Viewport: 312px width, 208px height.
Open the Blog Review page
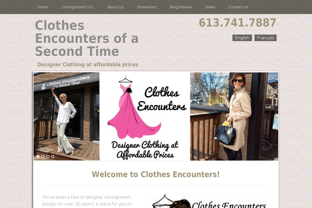point(181,7)
